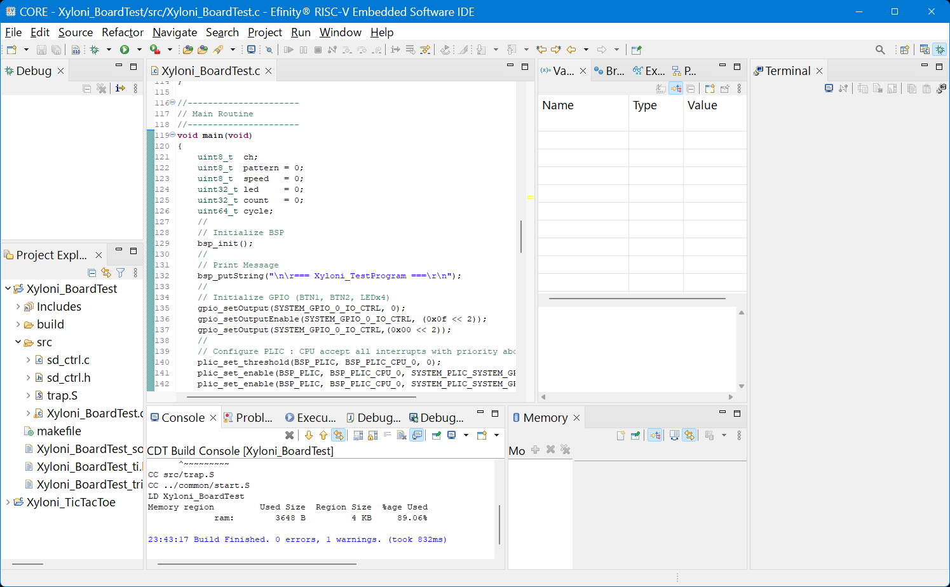The image size is (950, 587).
Task: Click the Search magnifier icon in toolbar
Action: click(880, 50)
